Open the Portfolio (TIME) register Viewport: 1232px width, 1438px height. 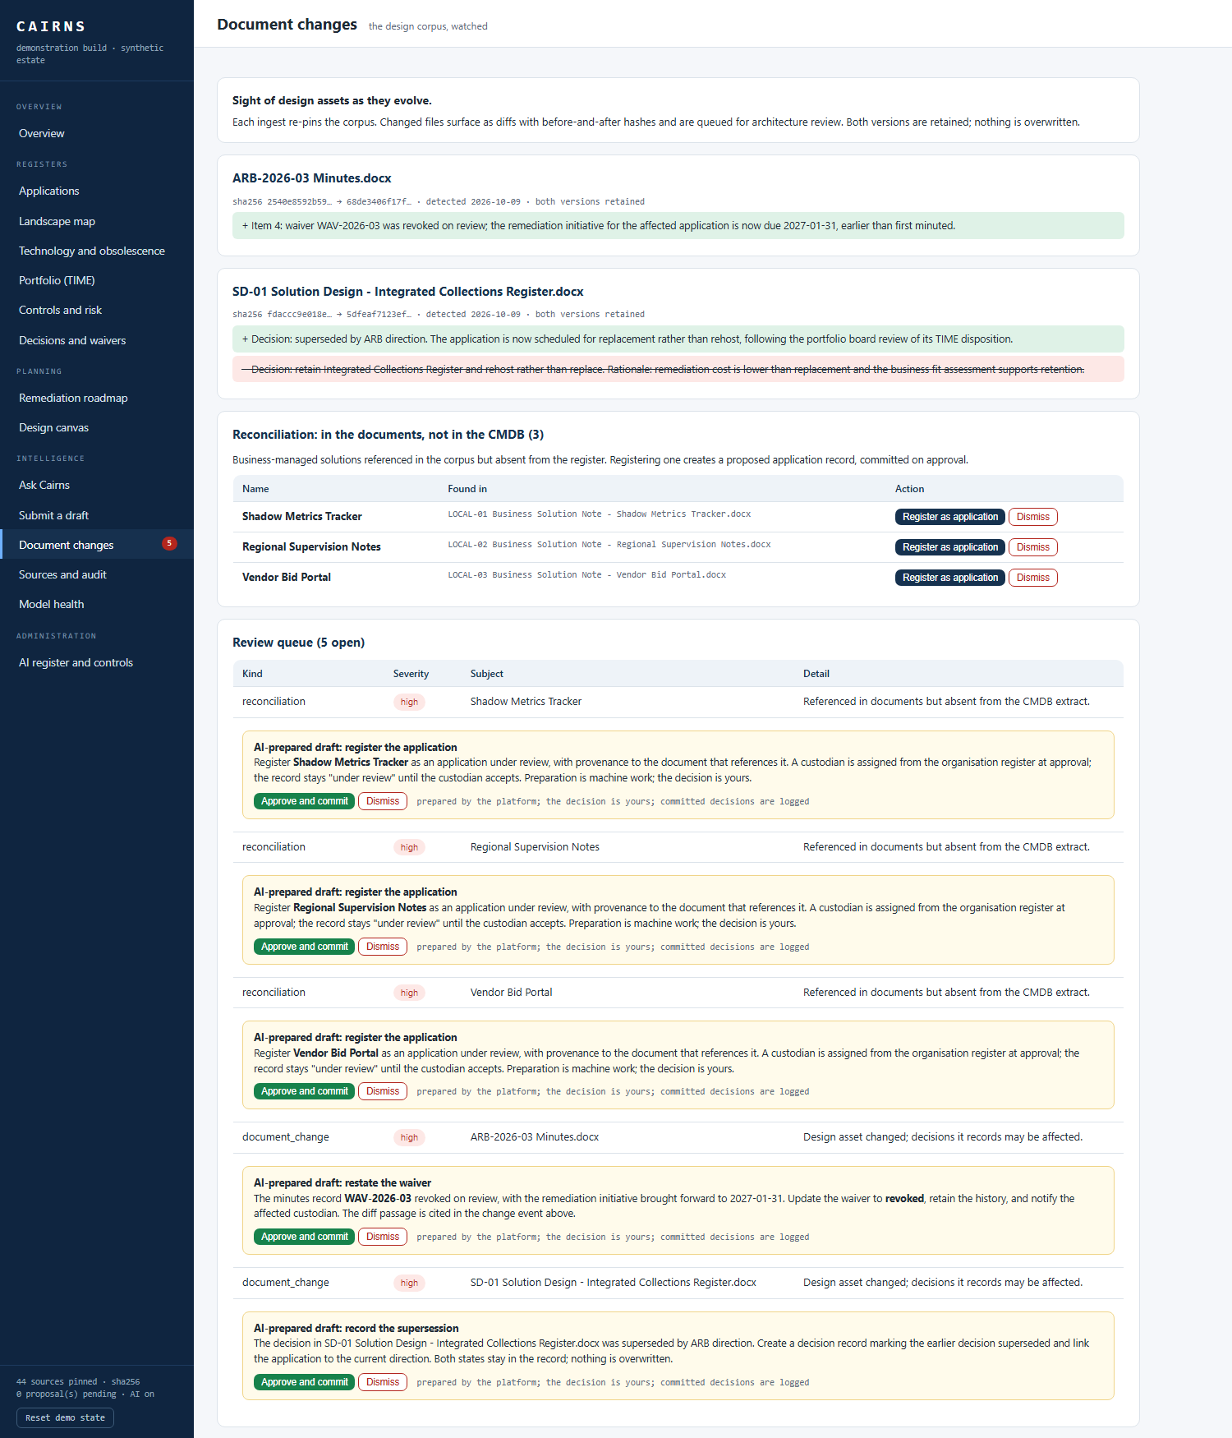pyautogui.click(x=57, y=280)
